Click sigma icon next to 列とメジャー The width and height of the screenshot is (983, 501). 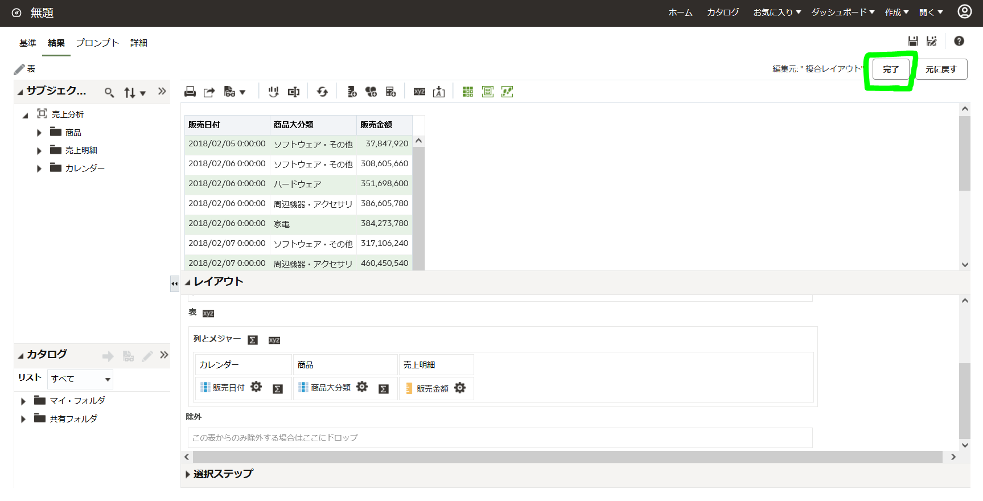[x=253, y=340]
